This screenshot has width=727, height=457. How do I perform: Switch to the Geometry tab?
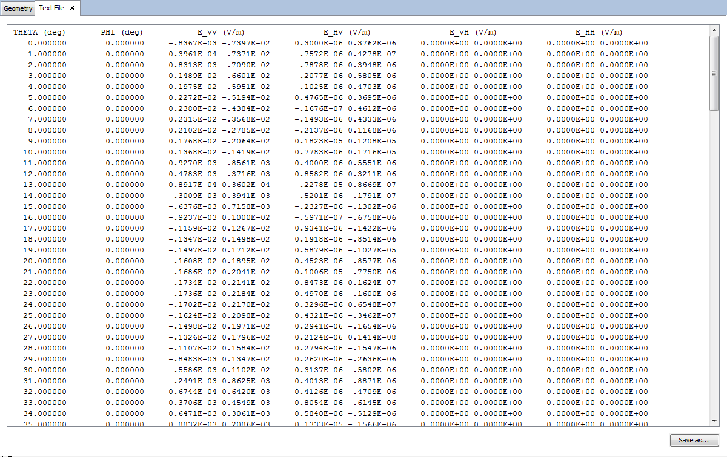[18, 8]
